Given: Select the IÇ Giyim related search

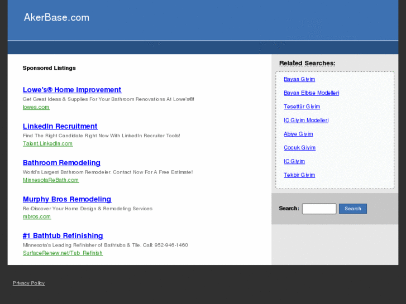Looking at the screenshot, I should pos(294,161).
